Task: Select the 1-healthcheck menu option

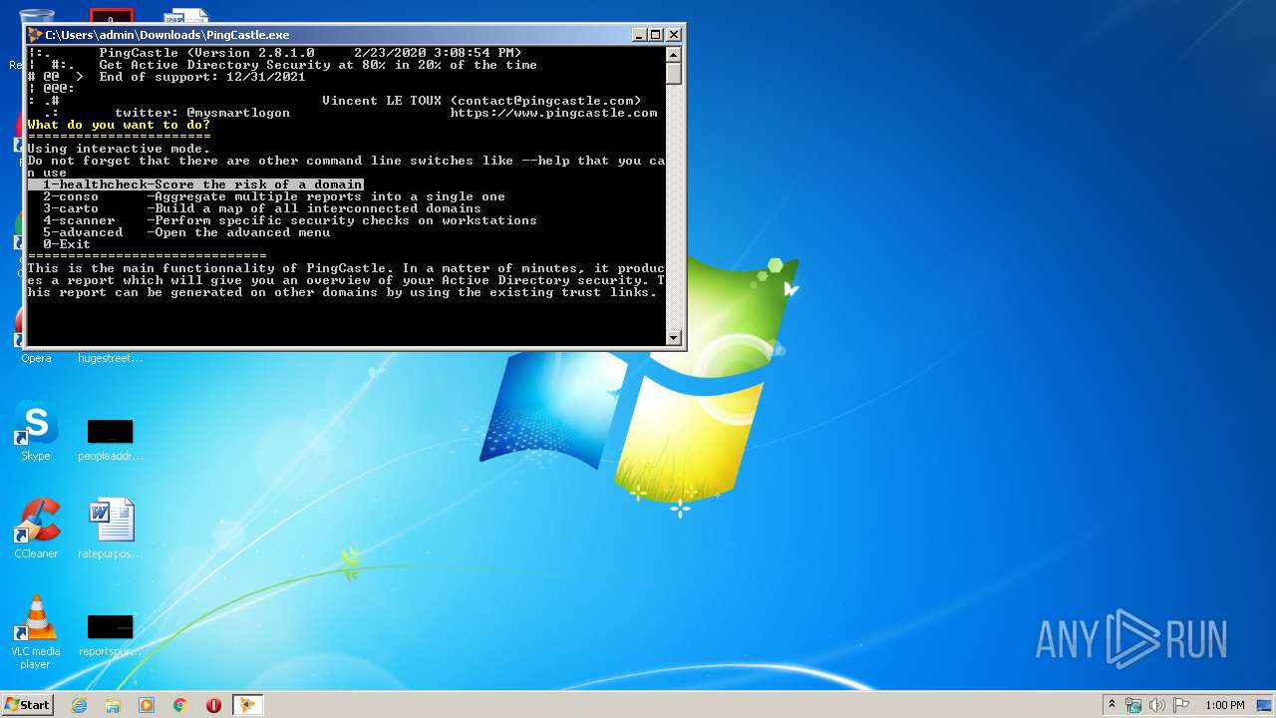Action: click(195, 184)
